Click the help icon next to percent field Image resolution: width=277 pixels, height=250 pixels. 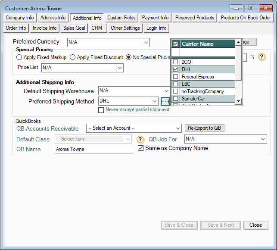coord(261,57)
